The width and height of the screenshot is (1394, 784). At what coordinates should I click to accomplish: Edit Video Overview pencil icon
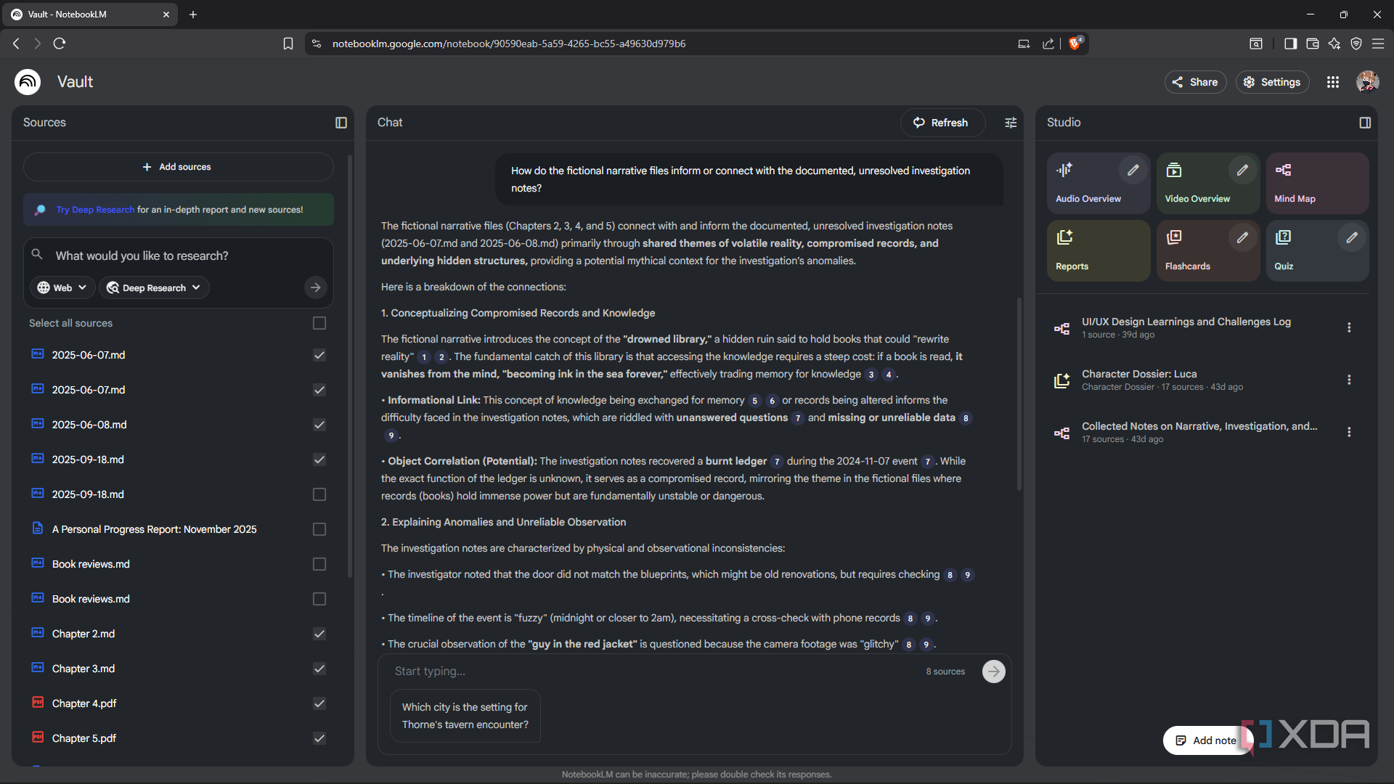pos(1242,170)
